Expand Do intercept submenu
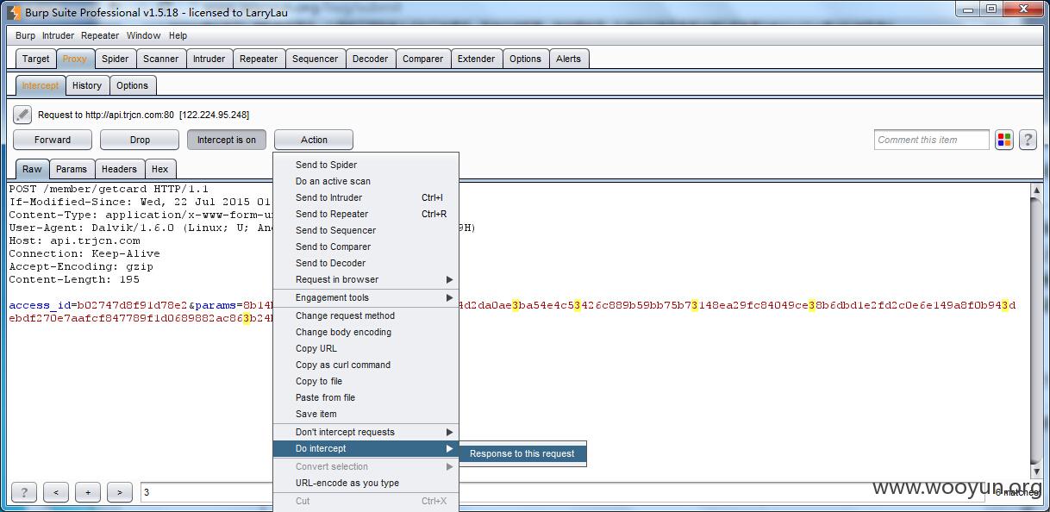Viewport: 1050px width, 512px height. (366, 448)
